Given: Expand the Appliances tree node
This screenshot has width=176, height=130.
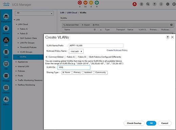Looking at the screenshot, I should 16,62.
